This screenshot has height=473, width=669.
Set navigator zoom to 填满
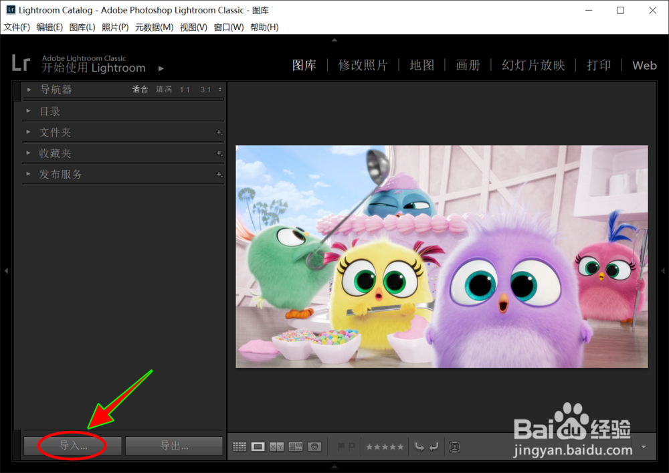tap(164, 89)
